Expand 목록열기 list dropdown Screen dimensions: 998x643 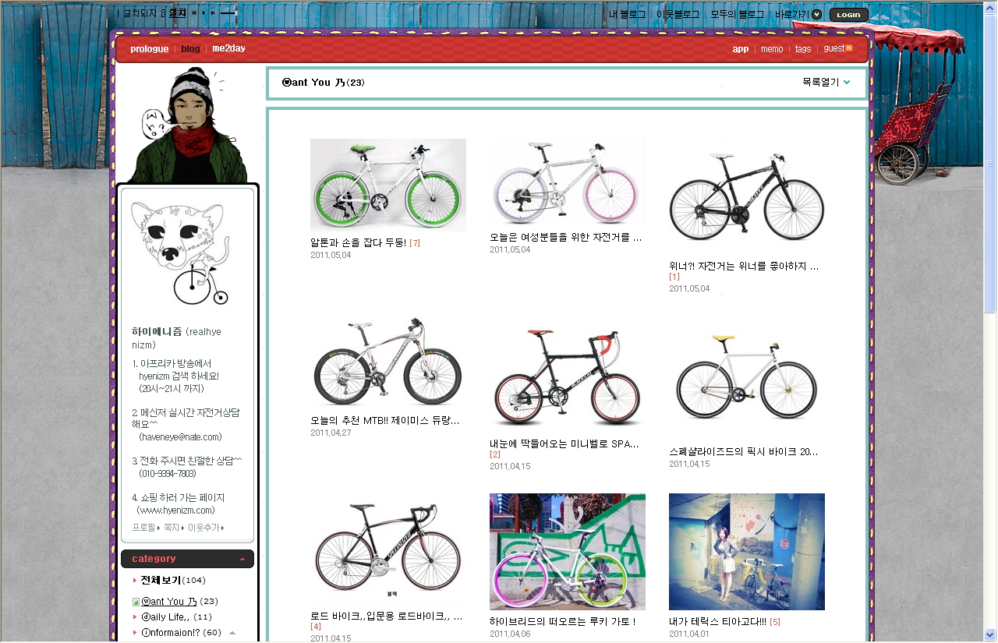tap(826, 82)
